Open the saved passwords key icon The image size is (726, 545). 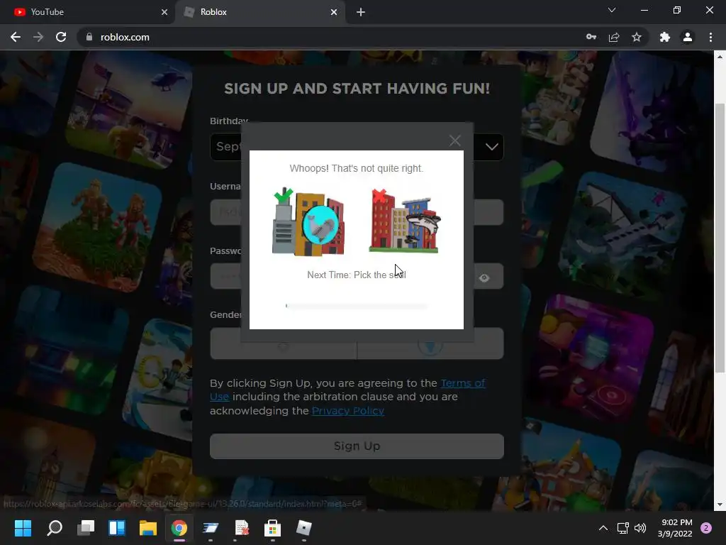point(591,37)
